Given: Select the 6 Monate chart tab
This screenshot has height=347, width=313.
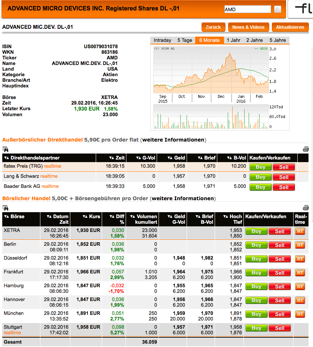Looking at the screenshot, I should [209, 40].
